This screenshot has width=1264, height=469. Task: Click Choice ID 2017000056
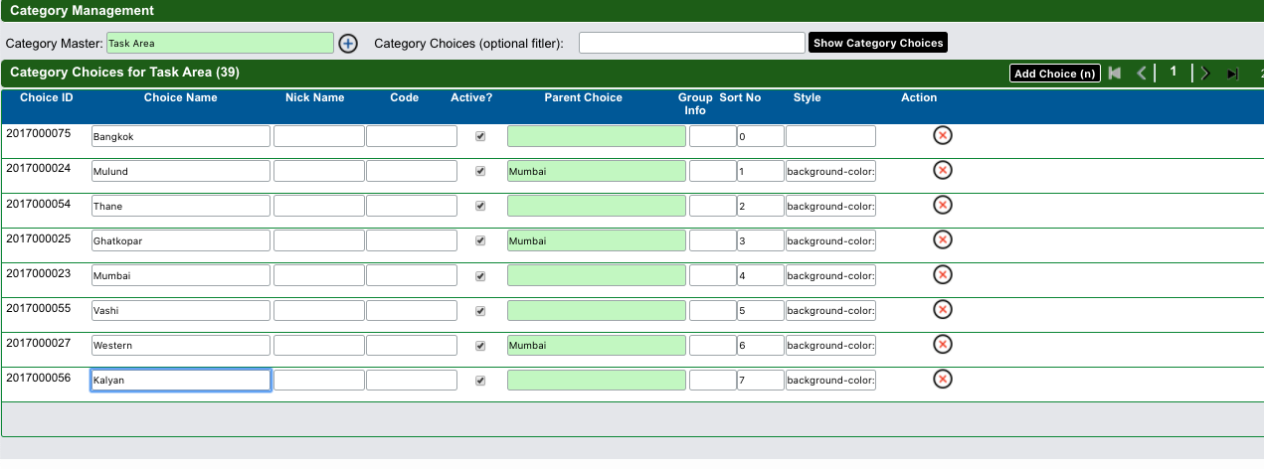click(38, 377)
